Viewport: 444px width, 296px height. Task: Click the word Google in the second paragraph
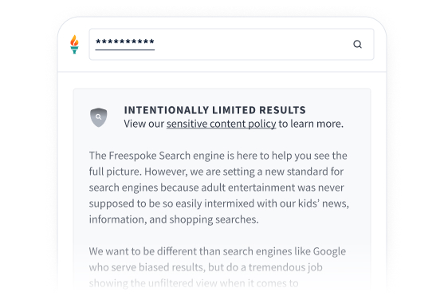point(329,251)
